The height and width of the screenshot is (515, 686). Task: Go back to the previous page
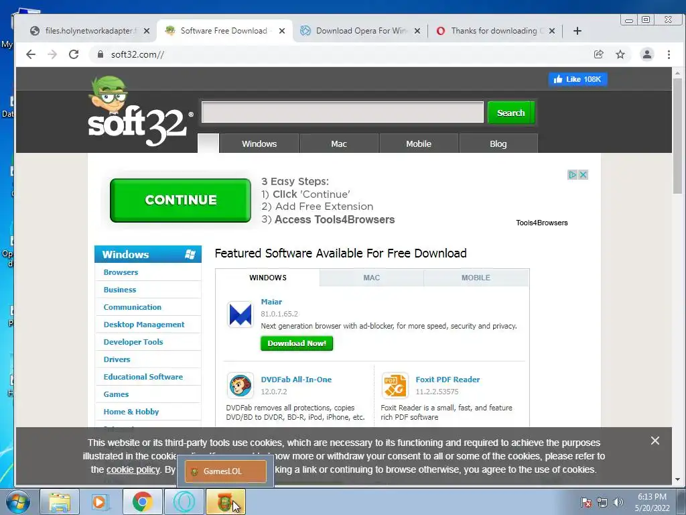31,54
